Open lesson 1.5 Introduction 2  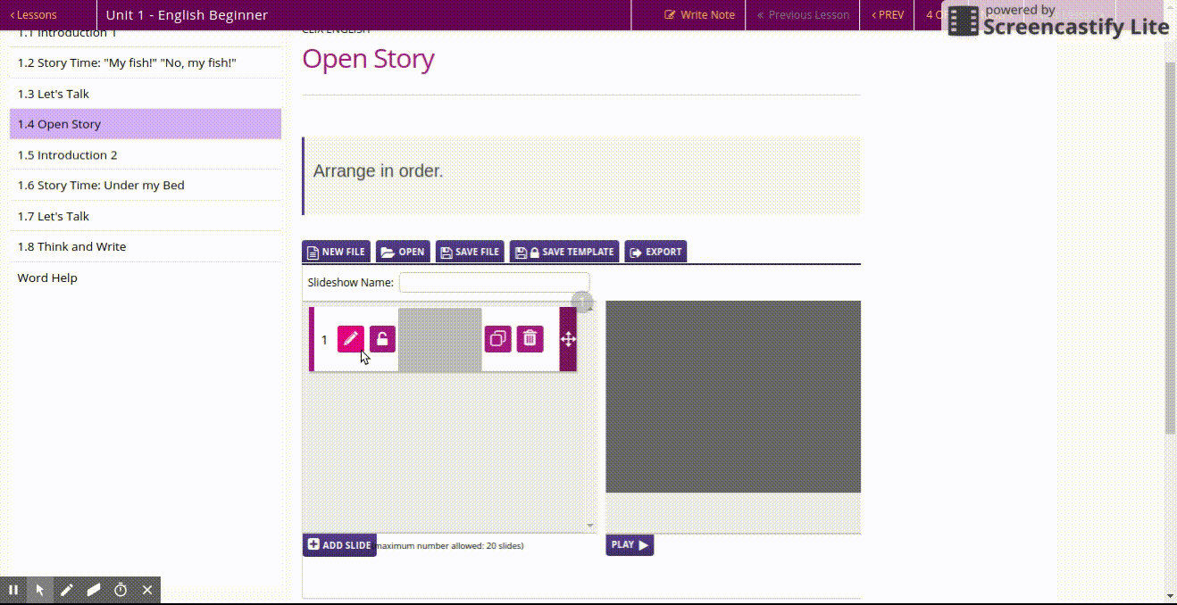click(x=68, y=155)
